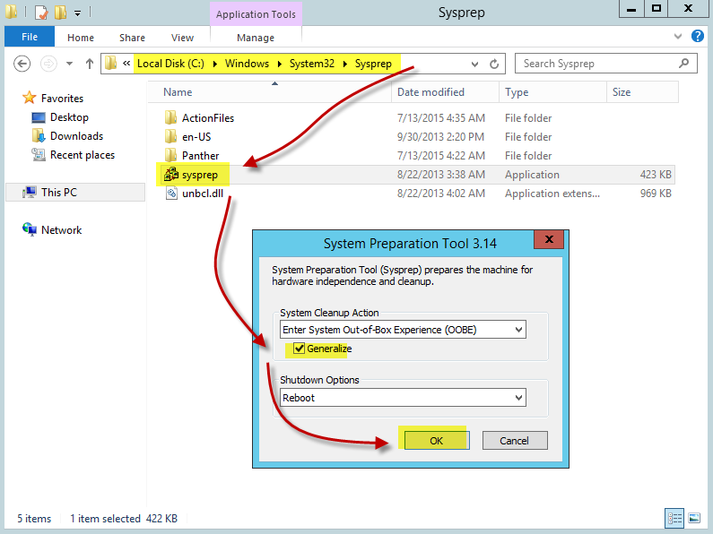
Task: Navigate to System32 breadcrumb
Action: (312, 64)
